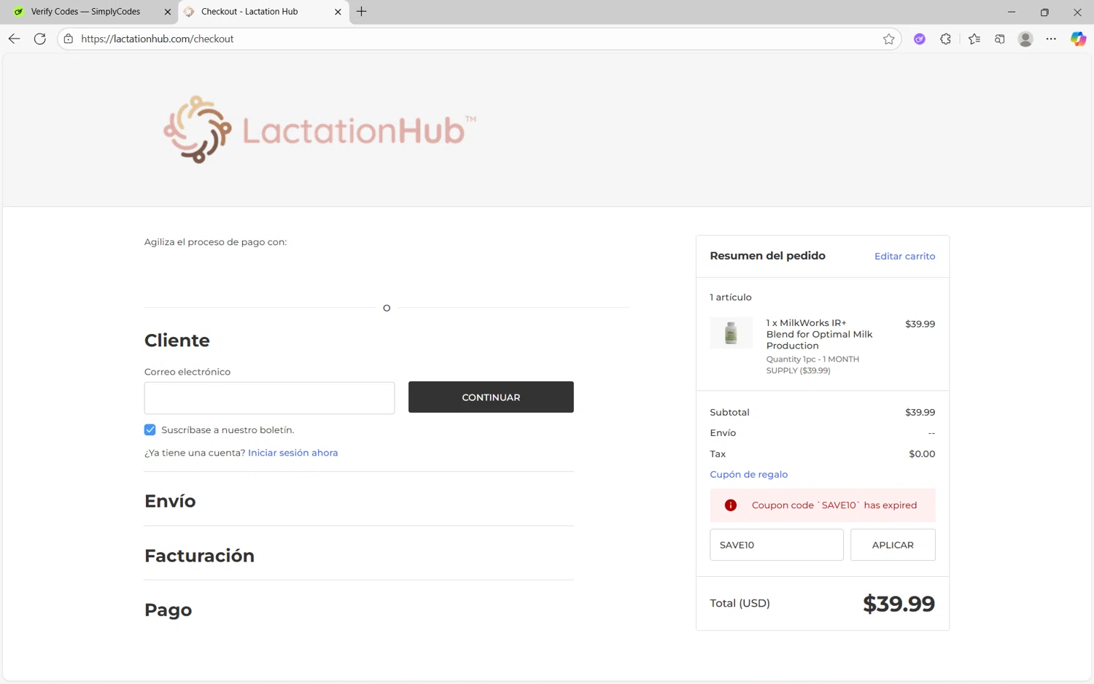Screen dimensions: 1094x684
Task: Click the red expired-coupon alert icon
Action: click(730, 505)
